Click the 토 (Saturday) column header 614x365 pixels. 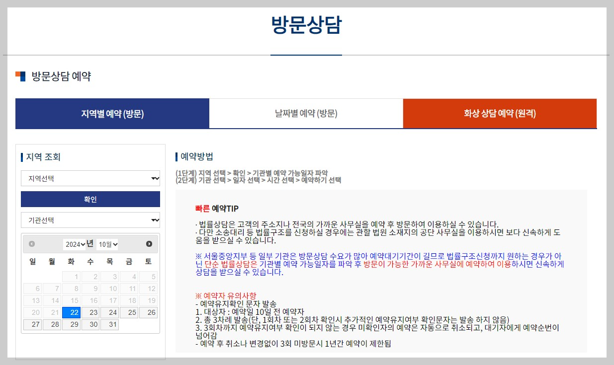(x=148, y=261)
